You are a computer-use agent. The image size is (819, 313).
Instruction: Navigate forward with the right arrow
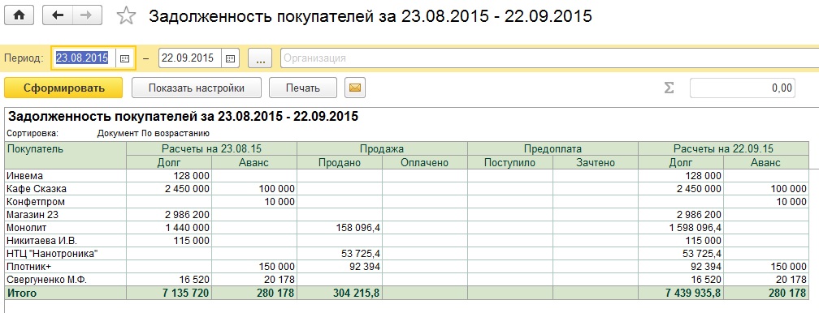[x=87, y=15]
